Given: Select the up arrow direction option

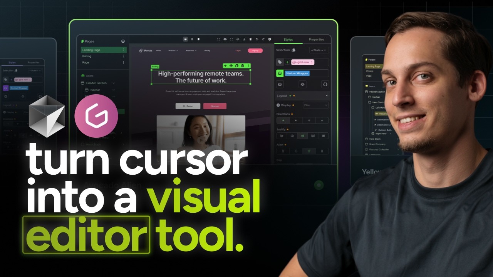Looking at the screenshot, I should [309, 120].
